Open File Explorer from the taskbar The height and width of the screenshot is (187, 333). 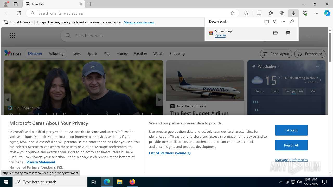pos(119,182)
